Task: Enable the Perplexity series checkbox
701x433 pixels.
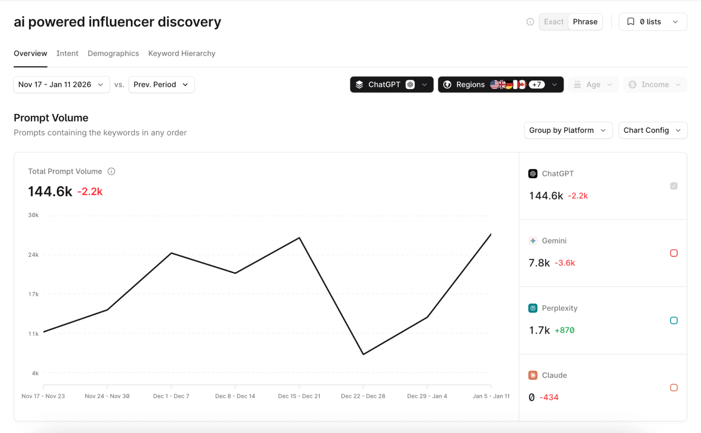Action: [x=673, y=320]
